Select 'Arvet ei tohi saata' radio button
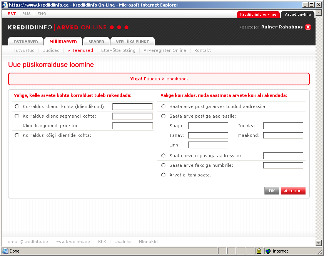This screenshot has height=256, width=324. (x=164, y=175)
